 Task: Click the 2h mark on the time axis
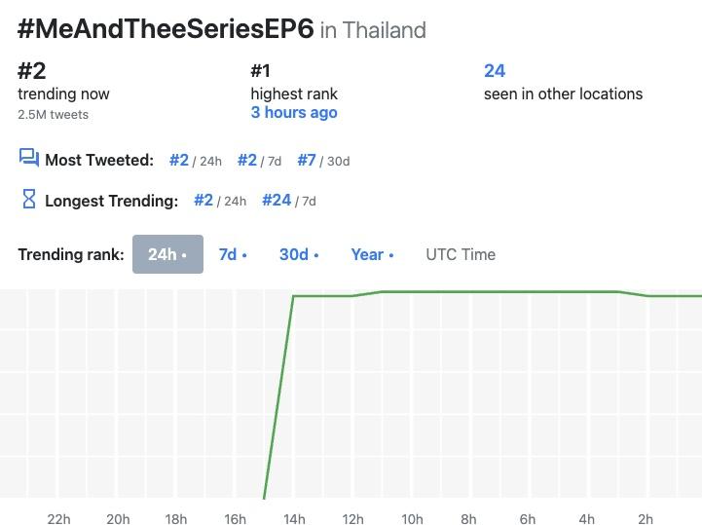click(x=645, y=519)
